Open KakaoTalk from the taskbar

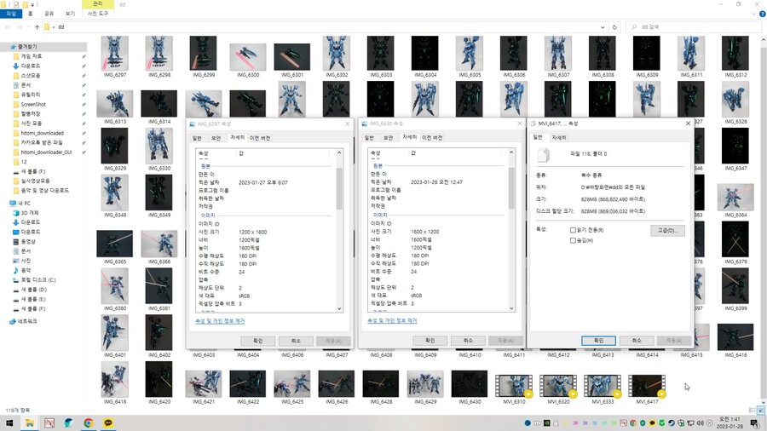click(x=108, y=423)
